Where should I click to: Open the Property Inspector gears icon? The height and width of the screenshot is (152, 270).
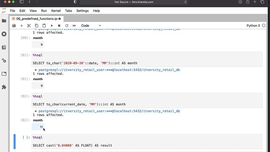tap(4, 60)
